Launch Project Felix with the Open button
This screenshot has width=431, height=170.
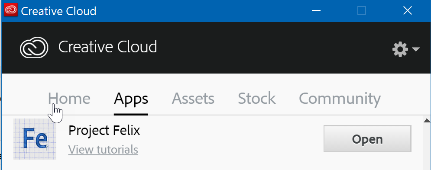[367, 139]
